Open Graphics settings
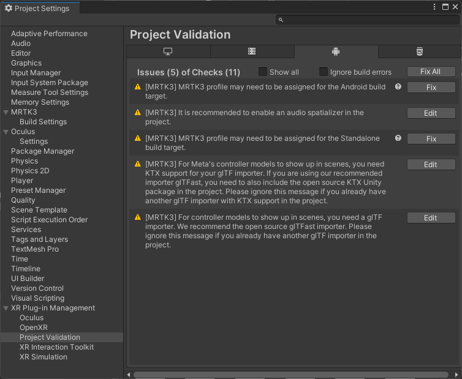The height and width of the screenshot is (379, 462). 26,63
